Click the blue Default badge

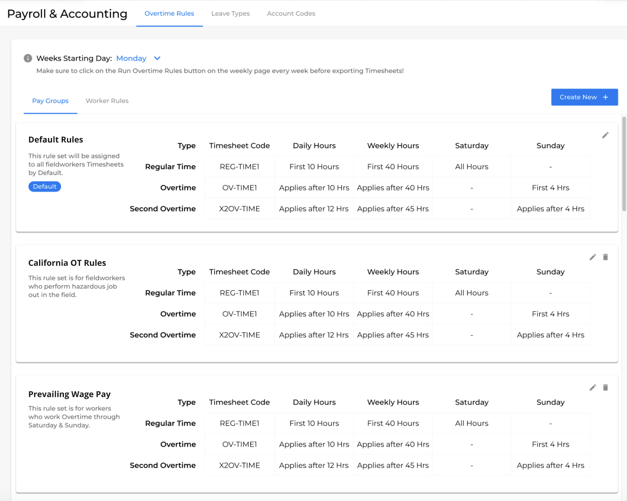(45, 187)
